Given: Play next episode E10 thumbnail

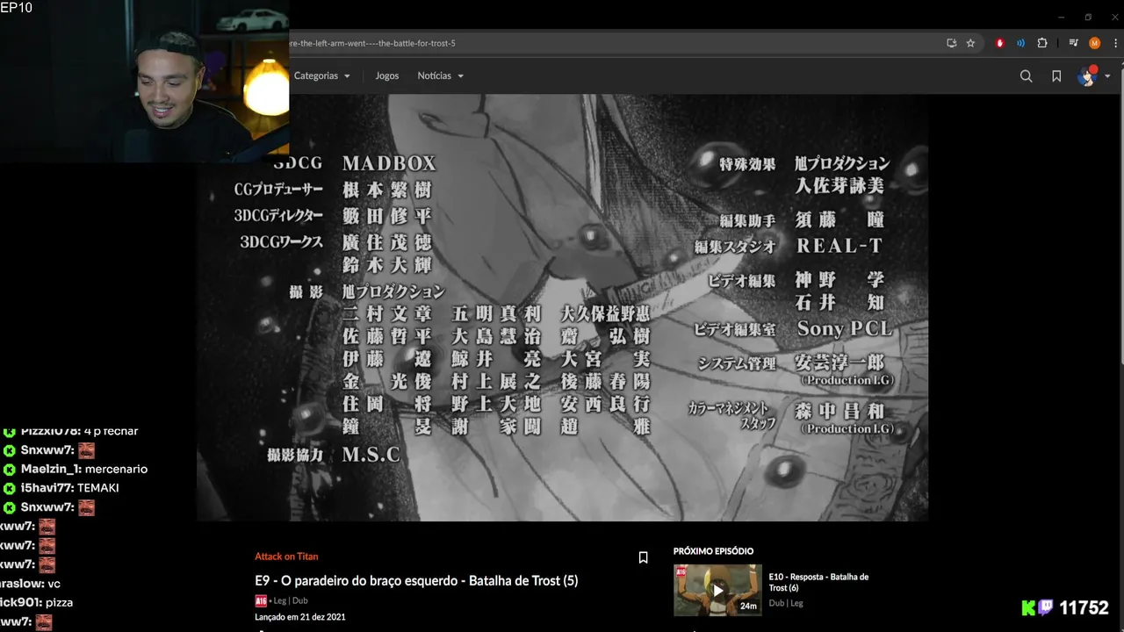Looking at the screenshot, I should click(x=717, y=590).
